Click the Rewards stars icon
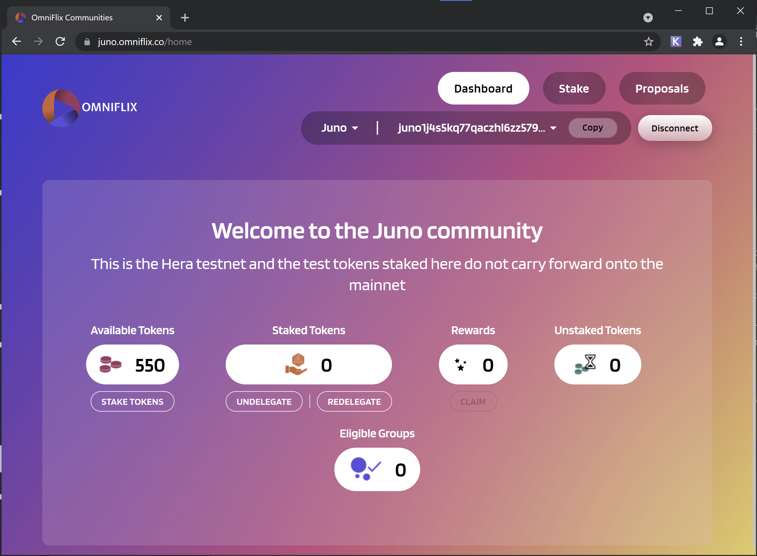 pyautogui.click(x=460, y=365)
